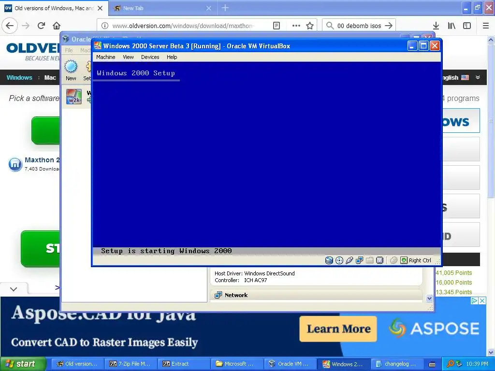The image size is (495, 371).
Task: Open the View menu in the VM window
Action: pos(128,57)
